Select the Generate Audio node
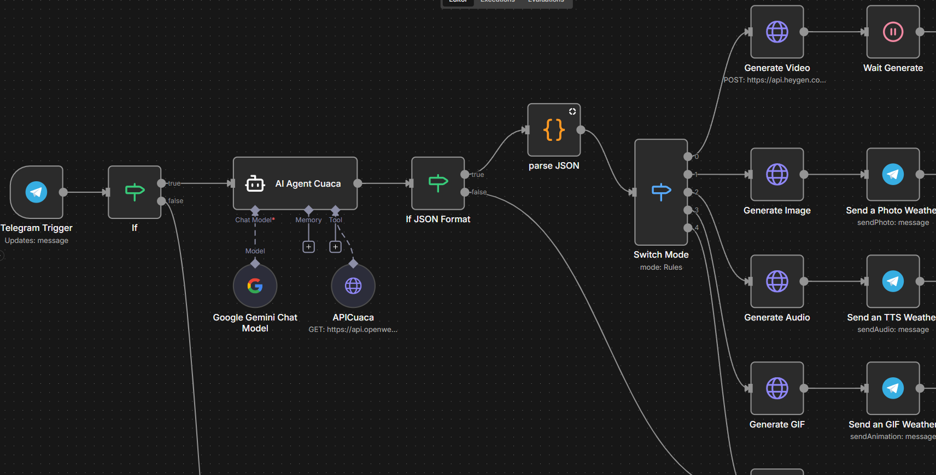Viewport: 936px width, 475px height. [777, 282]
